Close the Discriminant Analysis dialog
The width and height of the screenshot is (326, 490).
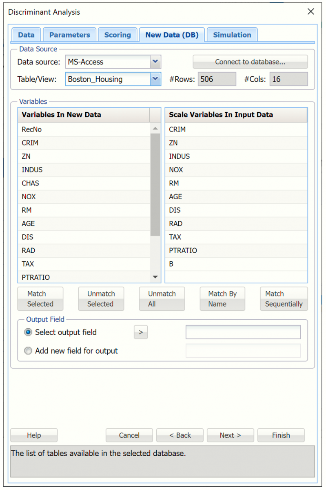(311, 12)
